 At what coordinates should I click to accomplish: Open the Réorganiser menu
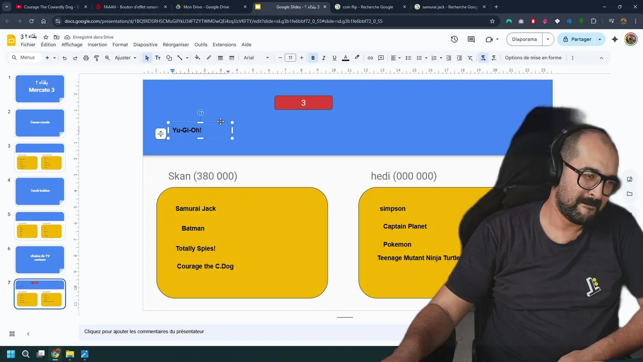coord(176,45)
